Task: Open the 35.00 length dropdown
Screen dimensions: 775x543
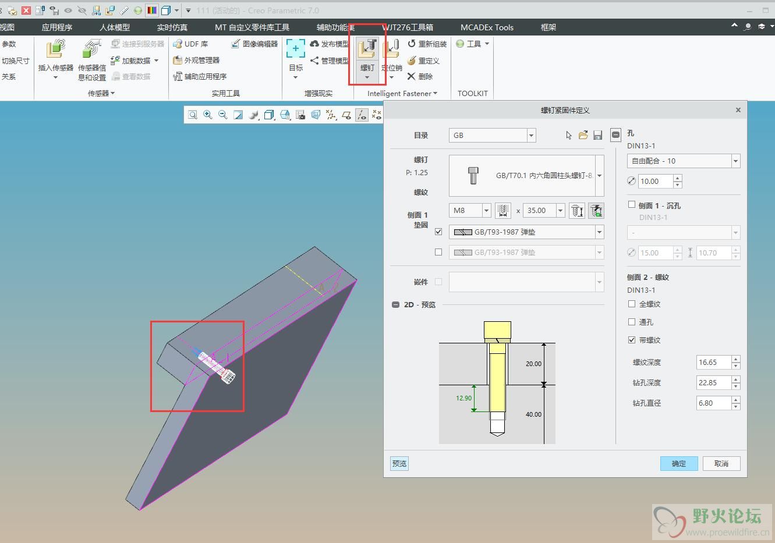Action: coord(561,211)
